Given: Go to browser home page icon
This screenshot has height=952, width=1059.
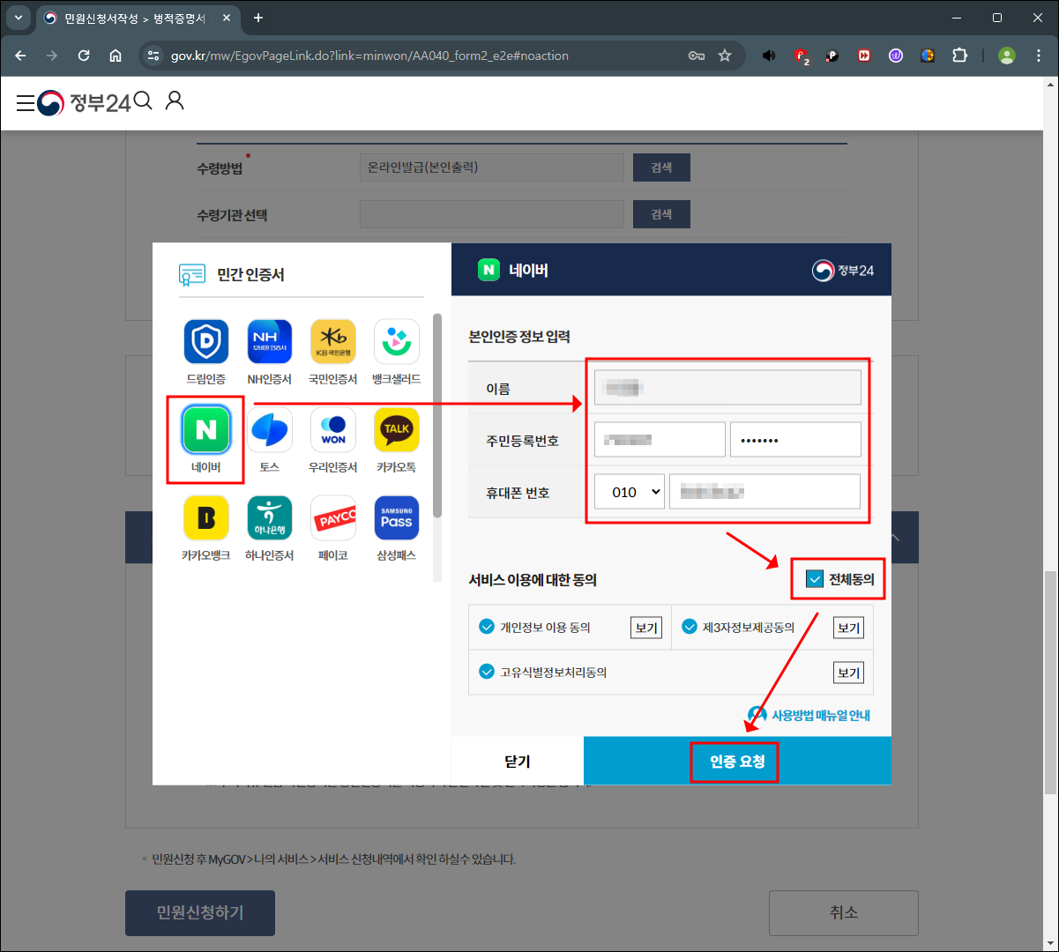Looking at the screenshot, I should pos(116,56).
